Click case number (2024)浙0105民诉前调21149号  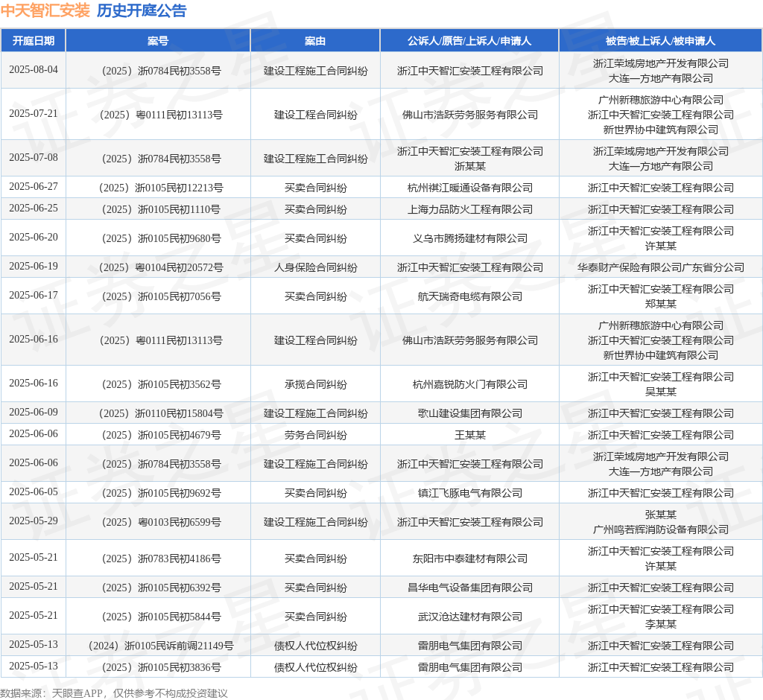(x=161, y=646)
